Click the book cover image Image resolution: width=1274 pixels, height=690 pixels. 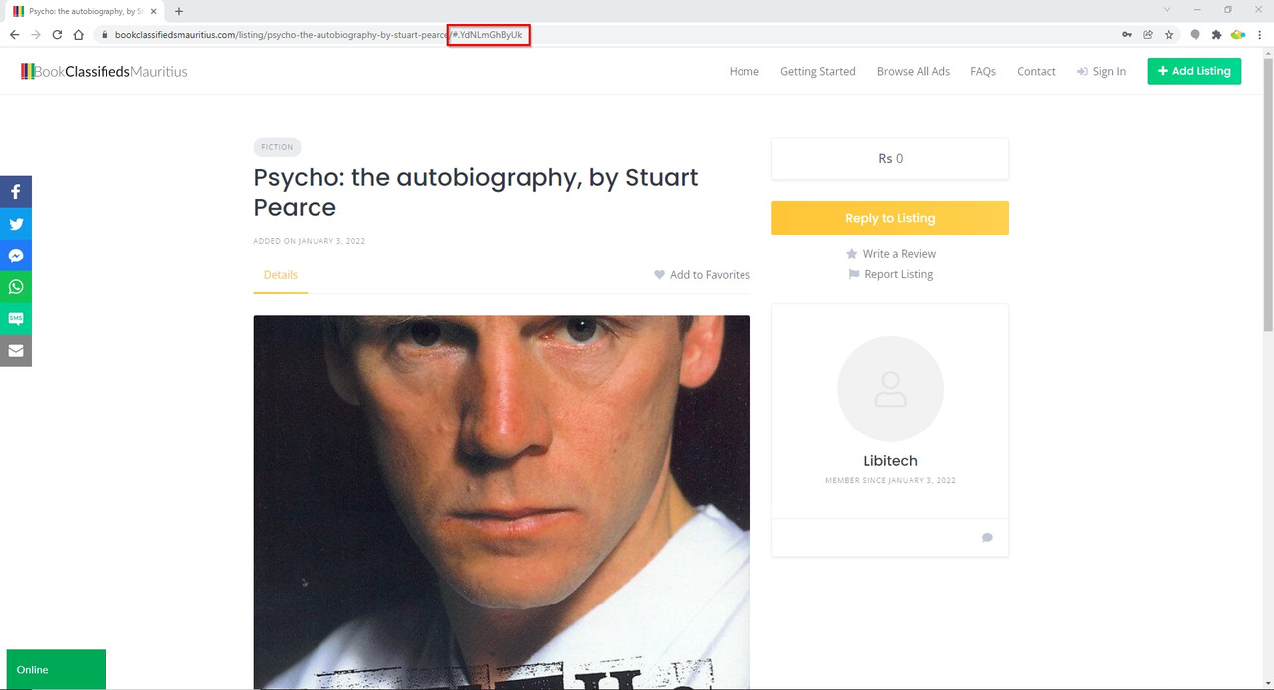point(502,502)
